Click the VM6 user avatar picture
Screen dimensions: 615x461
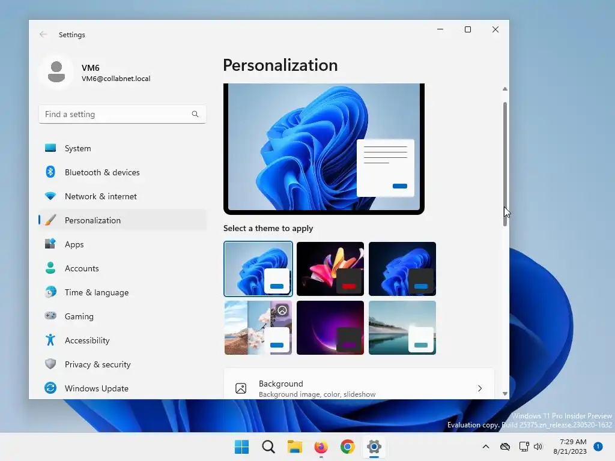[x=56, y=72]
